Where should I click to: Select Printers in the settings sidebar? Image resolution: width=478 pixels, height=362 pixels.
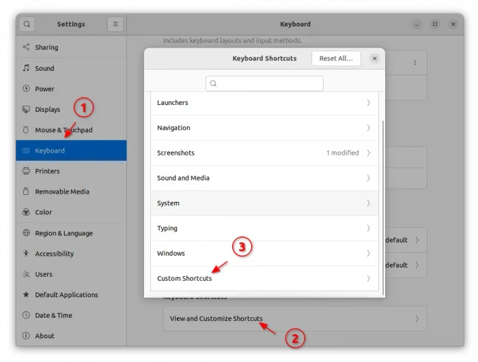click(47, 171)
